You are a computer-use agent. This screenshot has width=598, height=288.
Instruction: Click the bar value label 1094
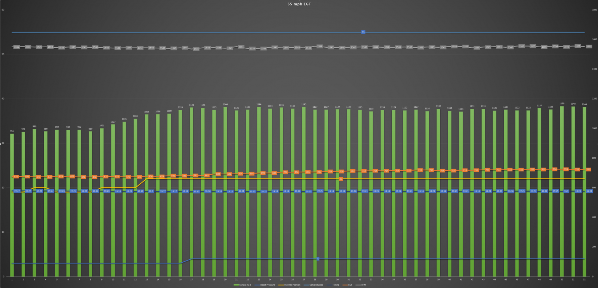pos(147,112)
